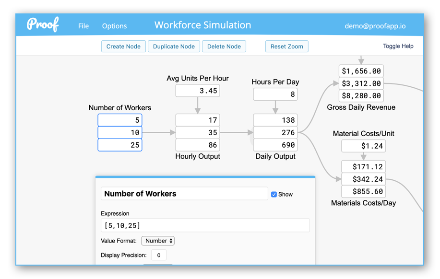Select the revenue cell $1,656.00
The width and height of the screenshot is (440, 279).
361,71
